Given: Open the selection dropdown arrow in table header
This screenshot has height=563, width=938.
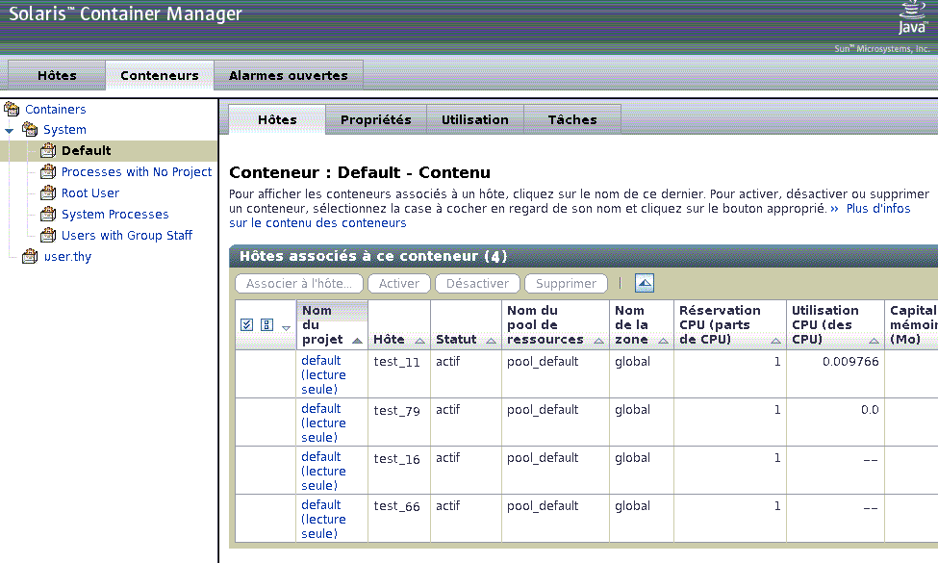Looking at the screenshot, I should tap(286, 328).
